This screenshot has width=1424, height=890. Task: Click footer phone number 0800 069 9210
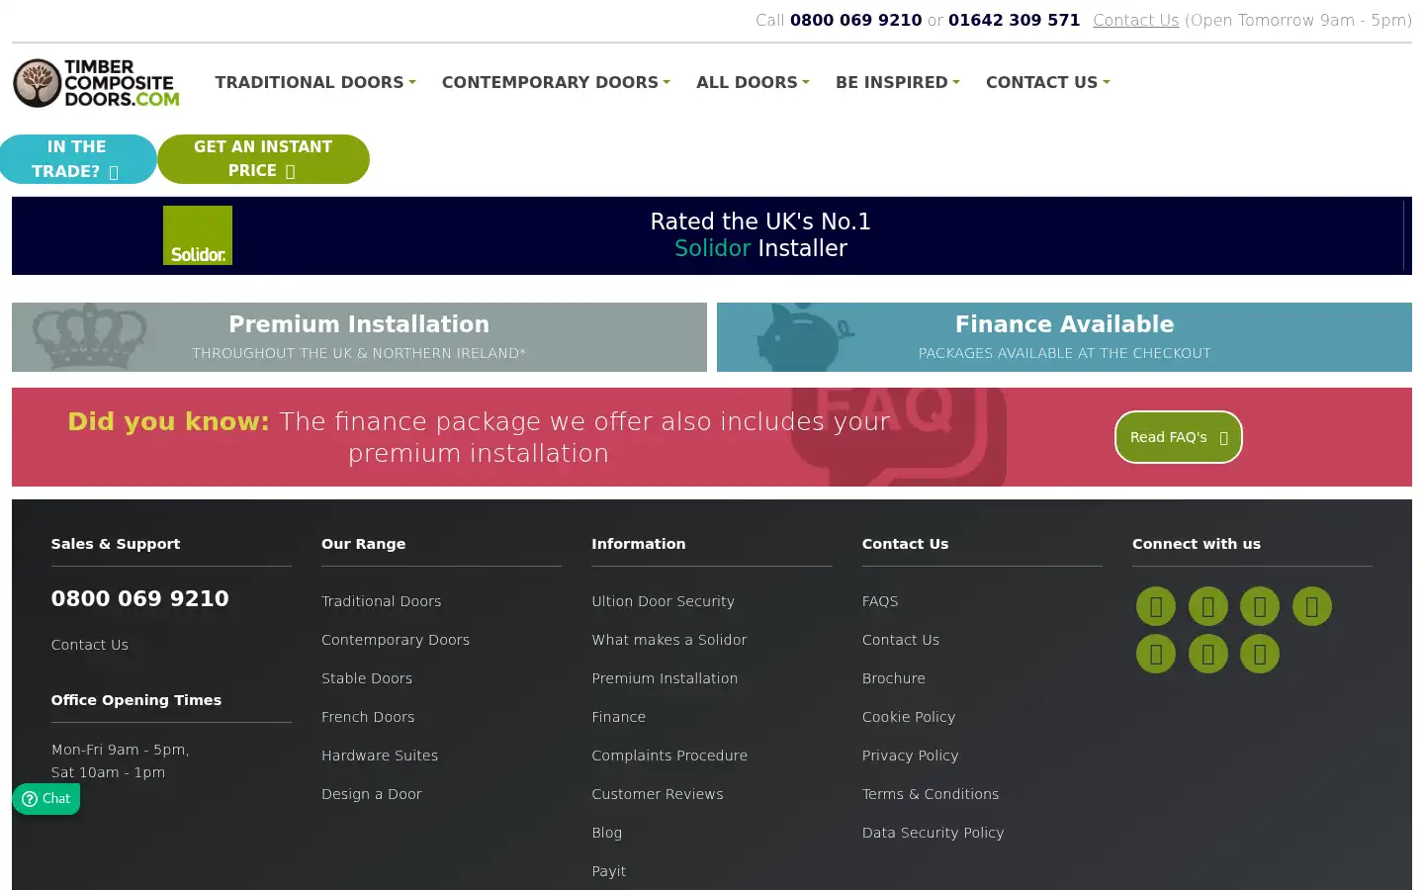139,598
